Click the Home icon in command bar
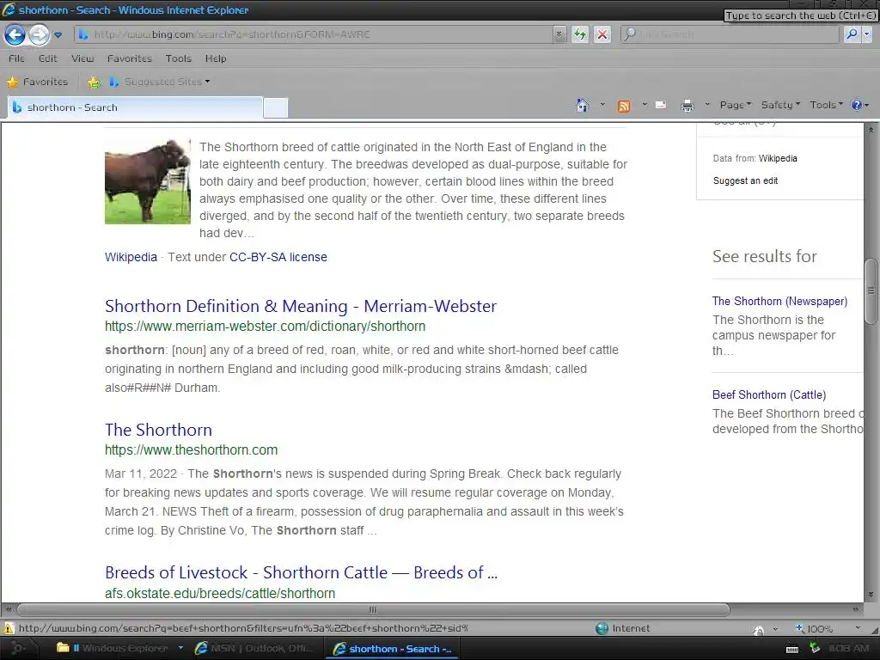The height and width of the screenshot is (660, 880). coord(583,105)
